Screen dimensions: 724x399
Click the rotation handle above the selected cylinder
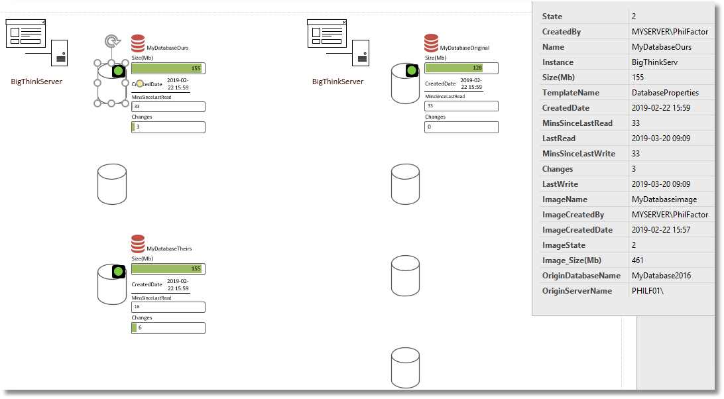coord(112,41)
